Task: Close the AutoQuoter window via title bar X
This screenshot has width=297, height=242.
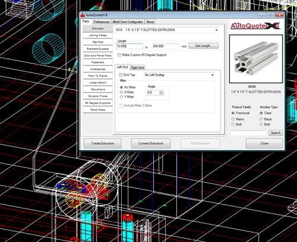Action: (279, 15)
